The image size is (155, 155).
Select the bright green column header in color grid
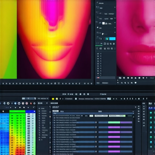click(17, 111)
